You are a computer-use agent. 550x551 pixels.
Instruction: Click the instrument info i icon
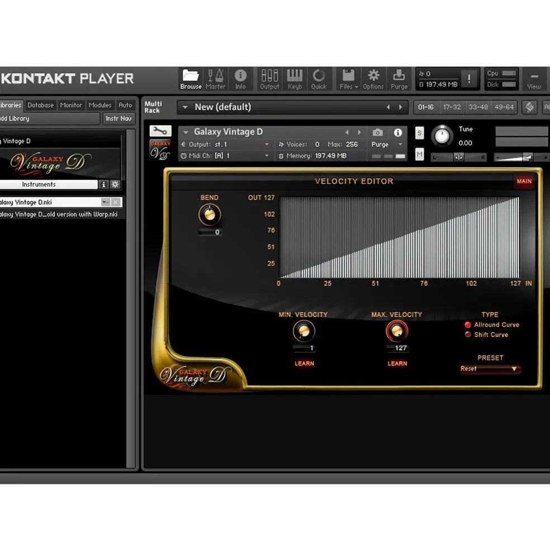pyautogui.click(x=397, y=133)
